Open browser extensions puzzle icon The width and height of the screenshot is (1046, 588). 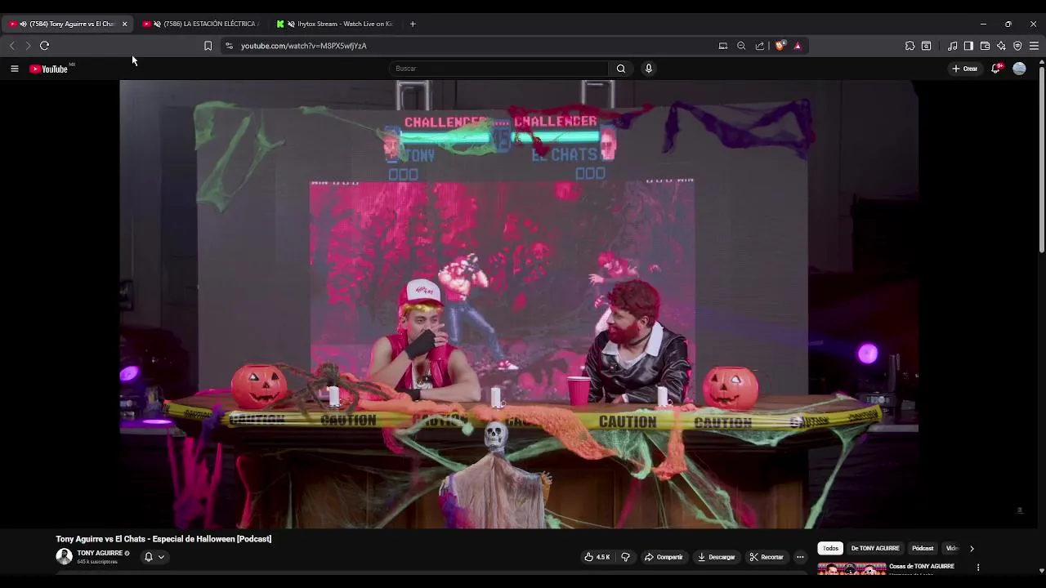click(x=910, y=46)
